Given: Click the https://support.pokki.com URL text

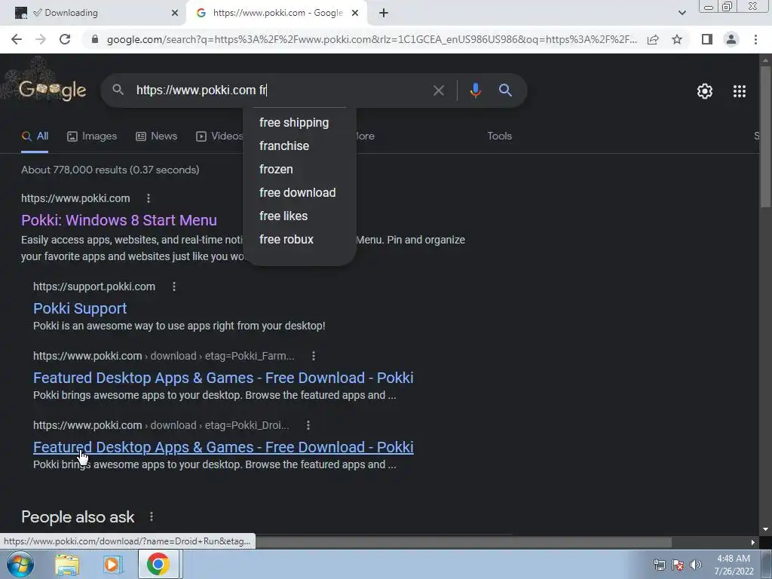Looking at the screenshot, I should pyautogui.click(x=94, y=286).
